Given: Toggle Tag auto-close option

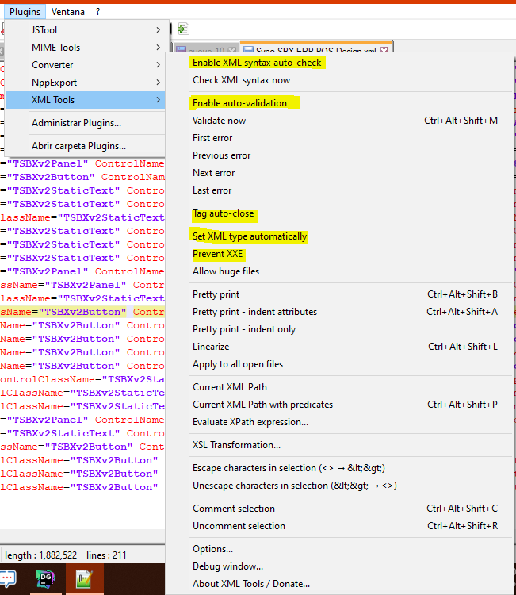Looking at the screenshot, I should click(x=224, y=214).
